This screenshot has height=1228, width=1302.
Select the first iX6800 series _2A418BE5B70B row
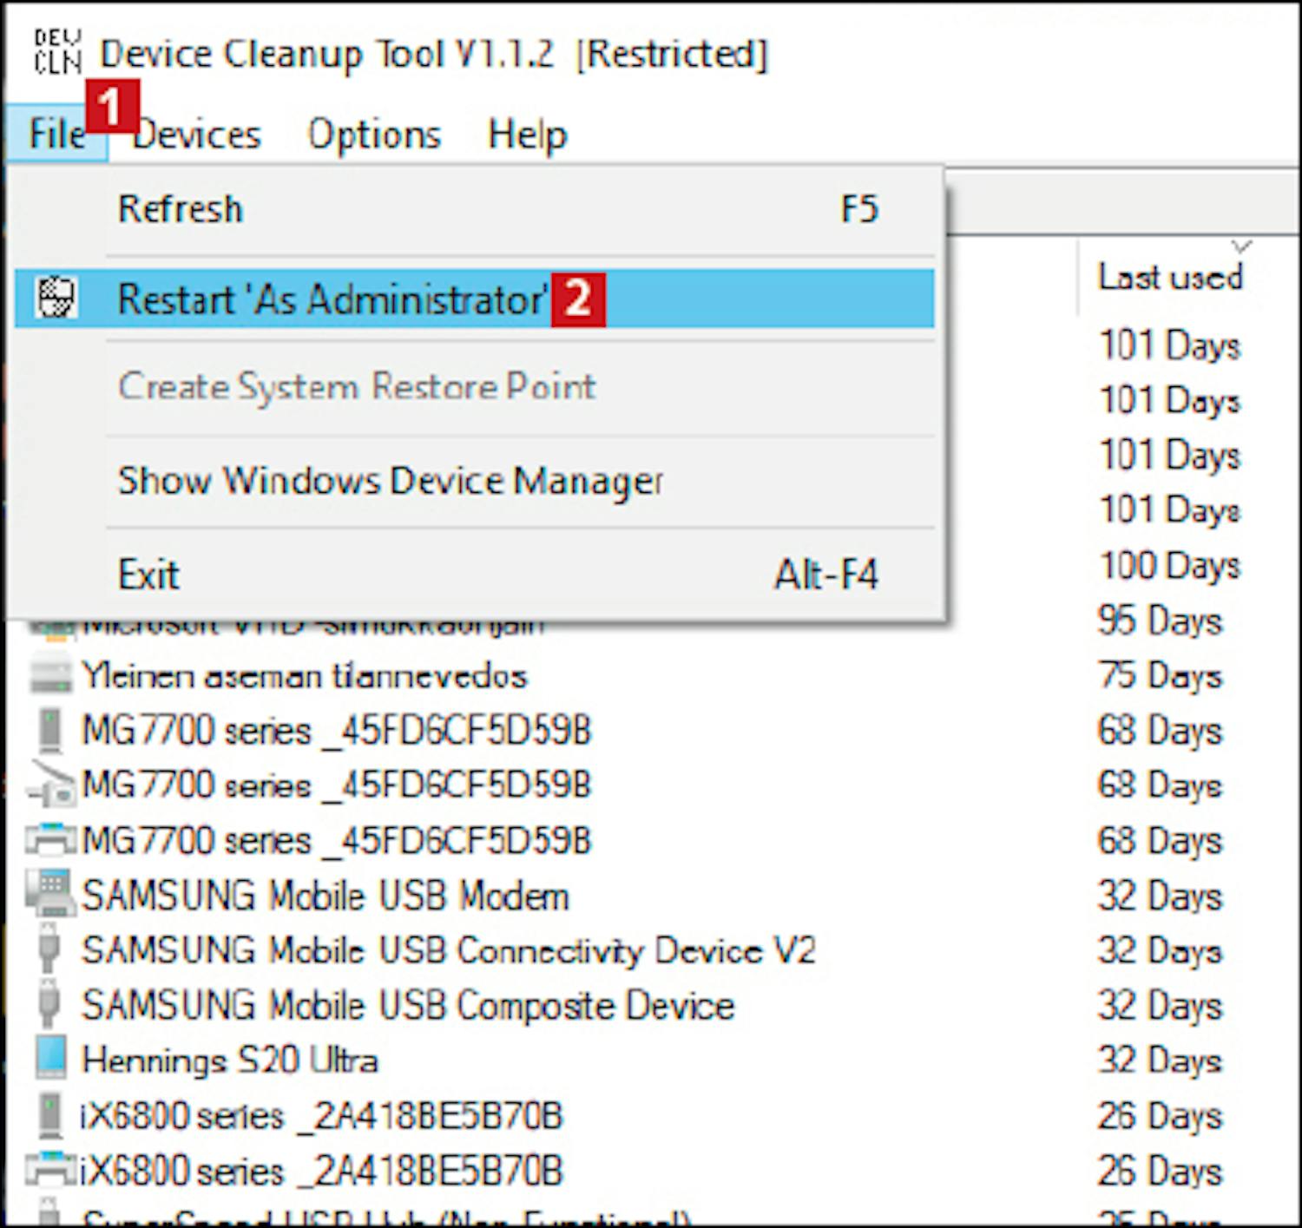pos(321,1115)
